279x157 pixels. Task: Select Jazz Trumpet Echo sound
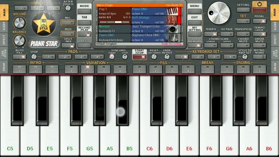point(156,29)
